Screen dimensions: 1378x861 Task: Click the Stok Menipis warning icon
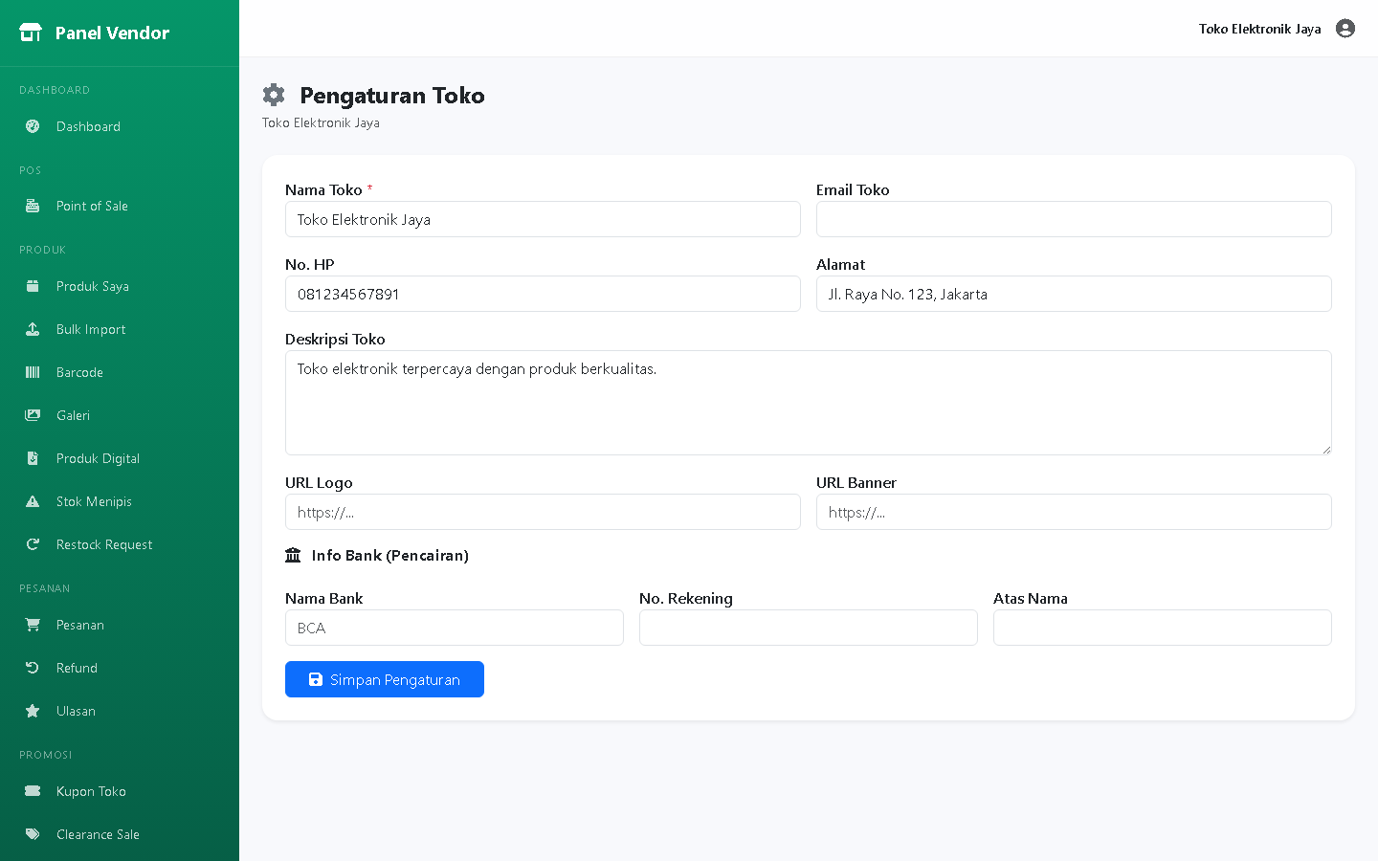(x=33, y=501)
